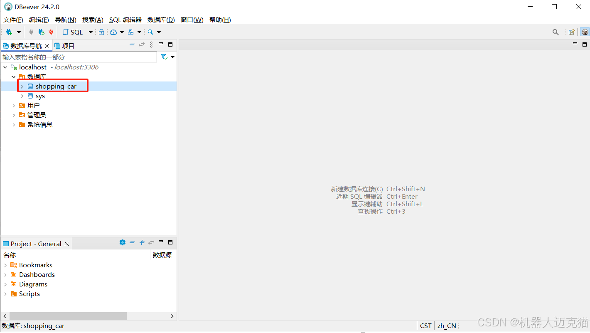The height and width of the screenshot is (333, 590).
Task: Open the 导航(N) menu
Action: click(66, 20)
